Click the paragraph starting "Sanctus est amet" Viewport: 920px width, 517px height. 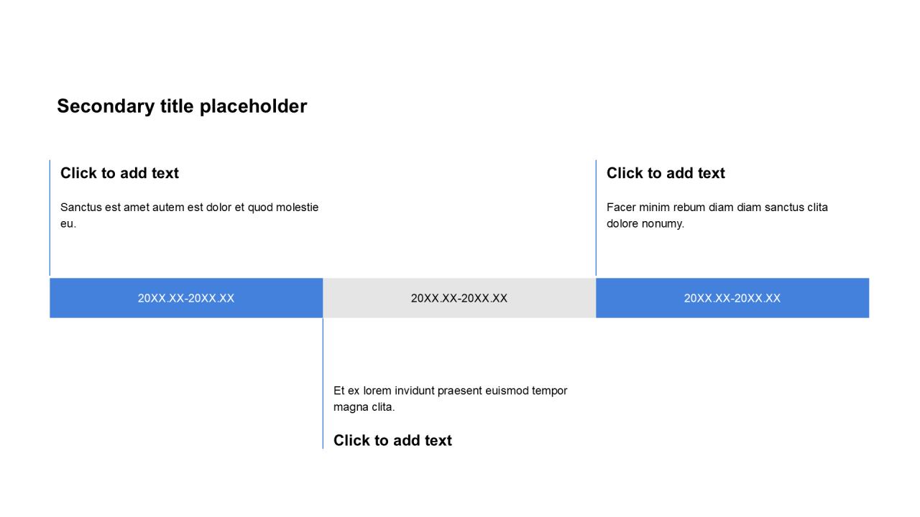click(x=189, y=215)
